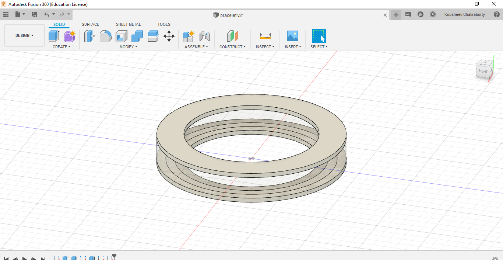Create a New Component via Assemble

[188, 36]
